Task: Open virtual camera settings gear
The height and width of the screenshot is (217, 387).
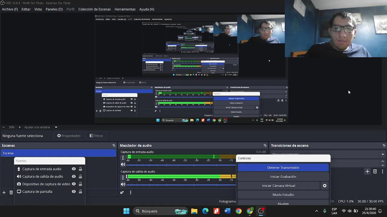Action: pos(325,186)
